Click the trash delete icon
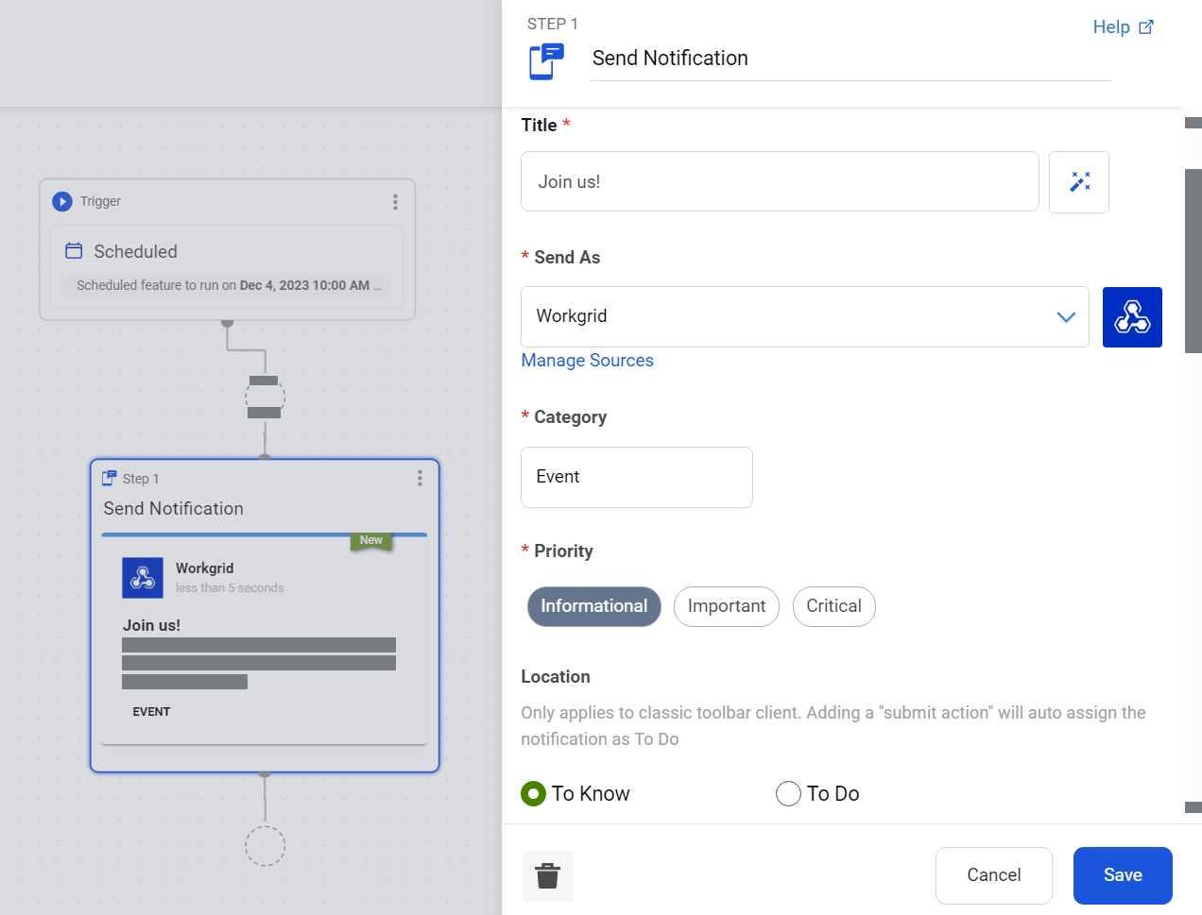 coord(548,876)
